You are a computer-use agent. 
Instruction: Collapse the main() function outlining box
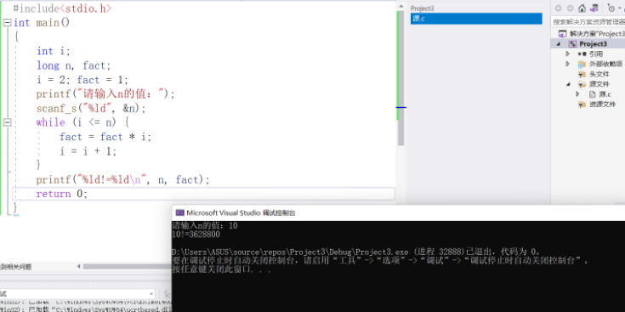(x=7, y=22)
